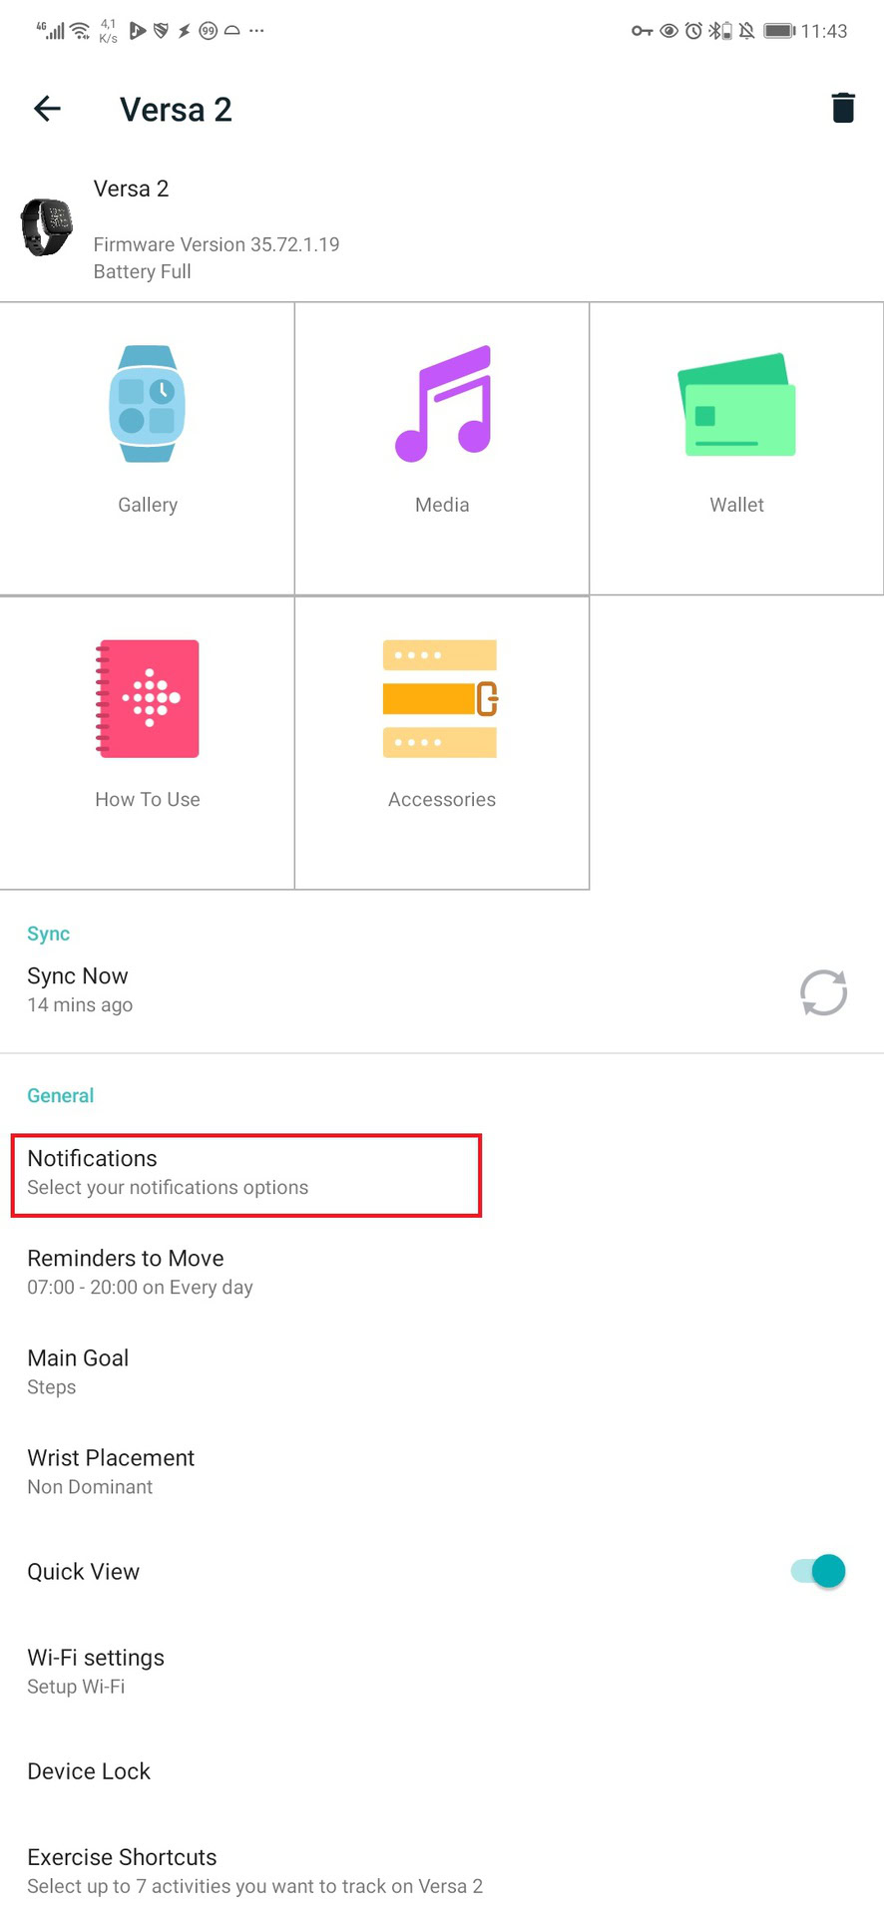
Task: Select the Main Goal setting
Action: tap(78, 1371)
